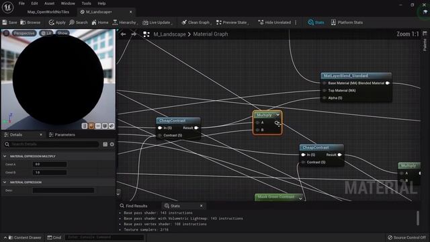Collapse the selected Multiply node chevron

pos(277,115)
